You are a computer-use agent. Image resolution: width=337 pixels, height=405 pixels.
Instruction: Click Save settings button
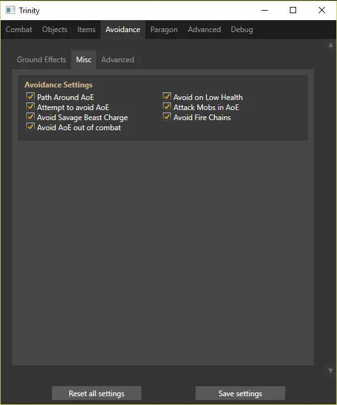240,394
